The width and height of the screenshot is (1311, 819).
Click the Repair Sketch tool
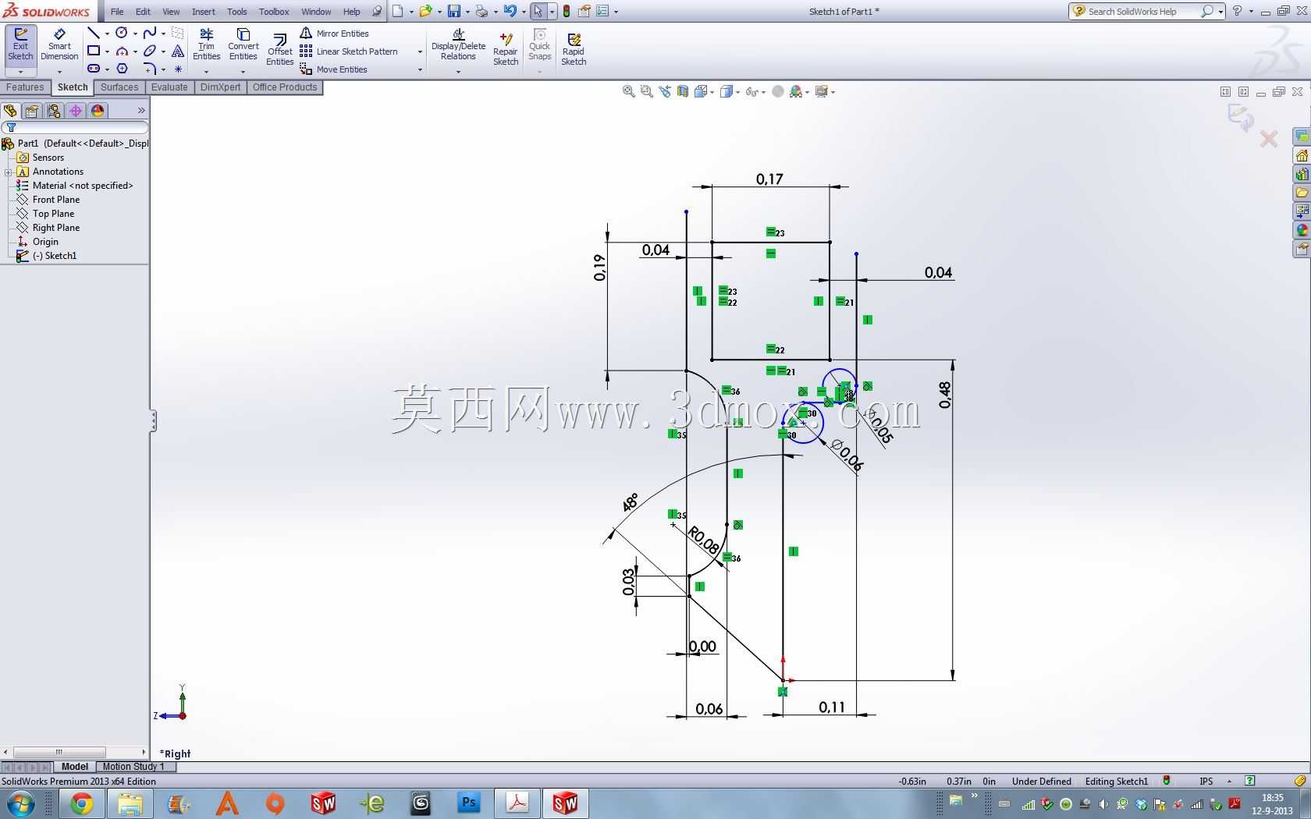pos(506,49)
